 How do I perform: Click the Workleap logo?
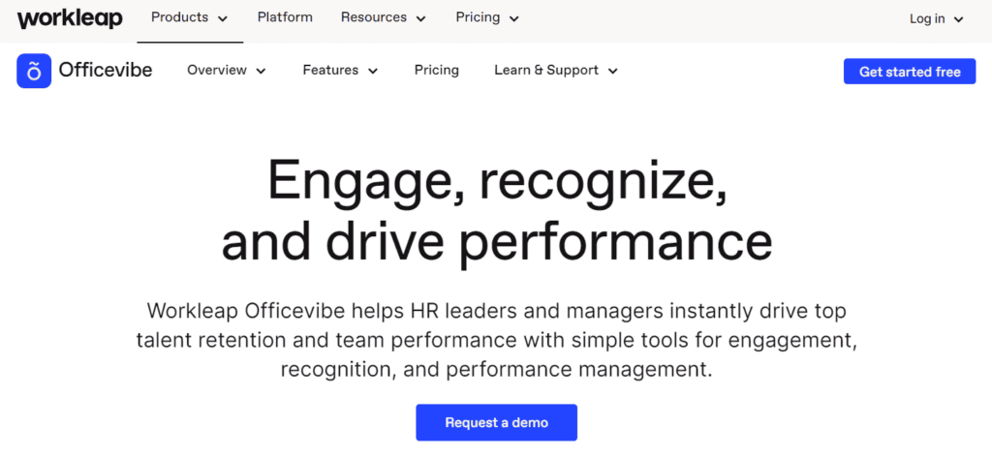pyautogui.click(x=70, y=18)
